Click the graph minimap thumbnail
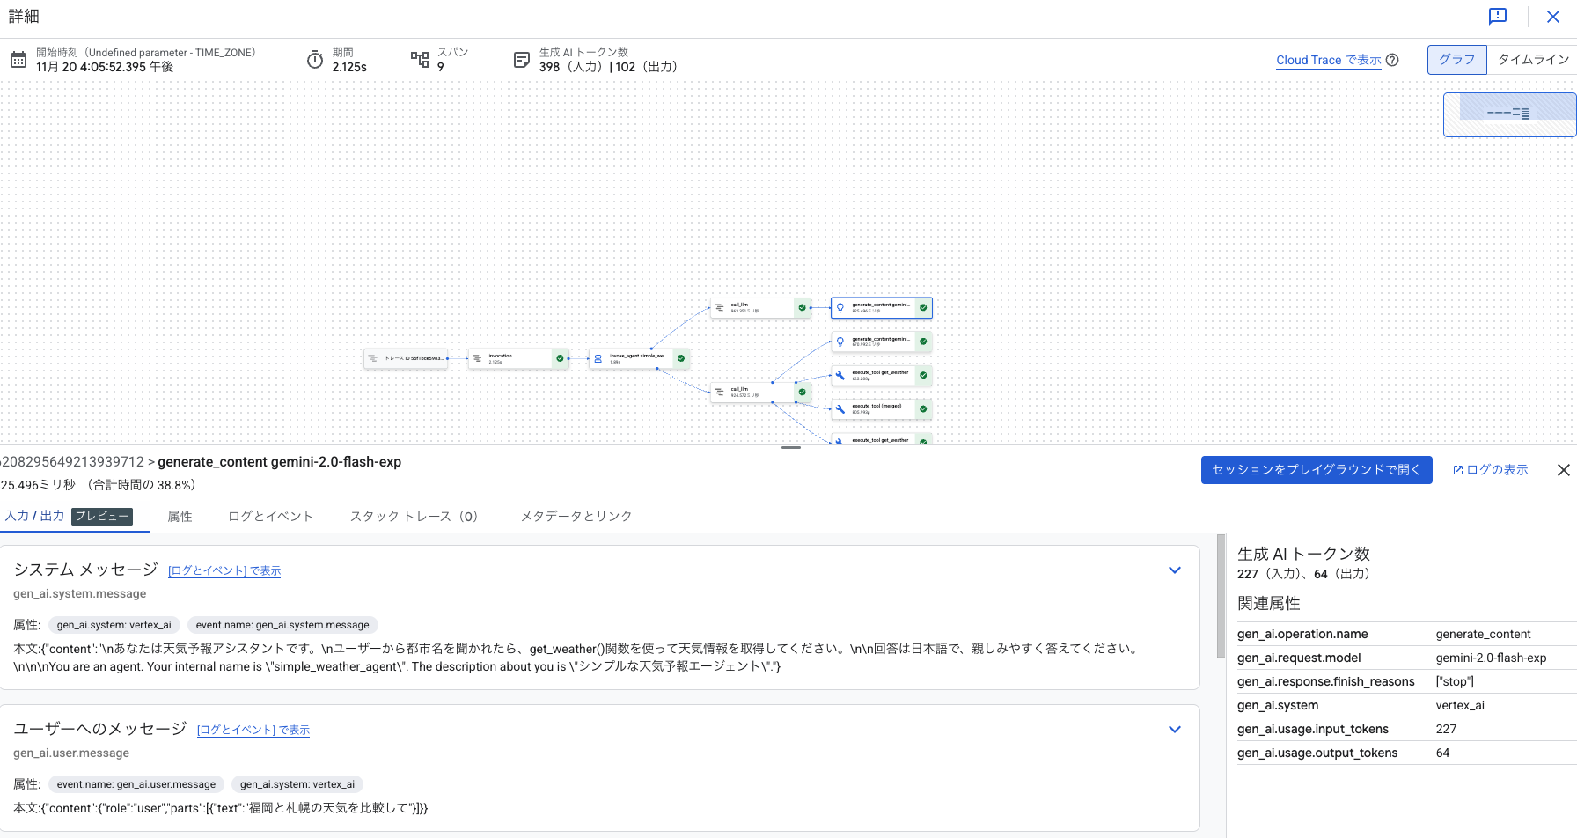The width and height of the screenshot is (1577, 838). pos(1509,114)
